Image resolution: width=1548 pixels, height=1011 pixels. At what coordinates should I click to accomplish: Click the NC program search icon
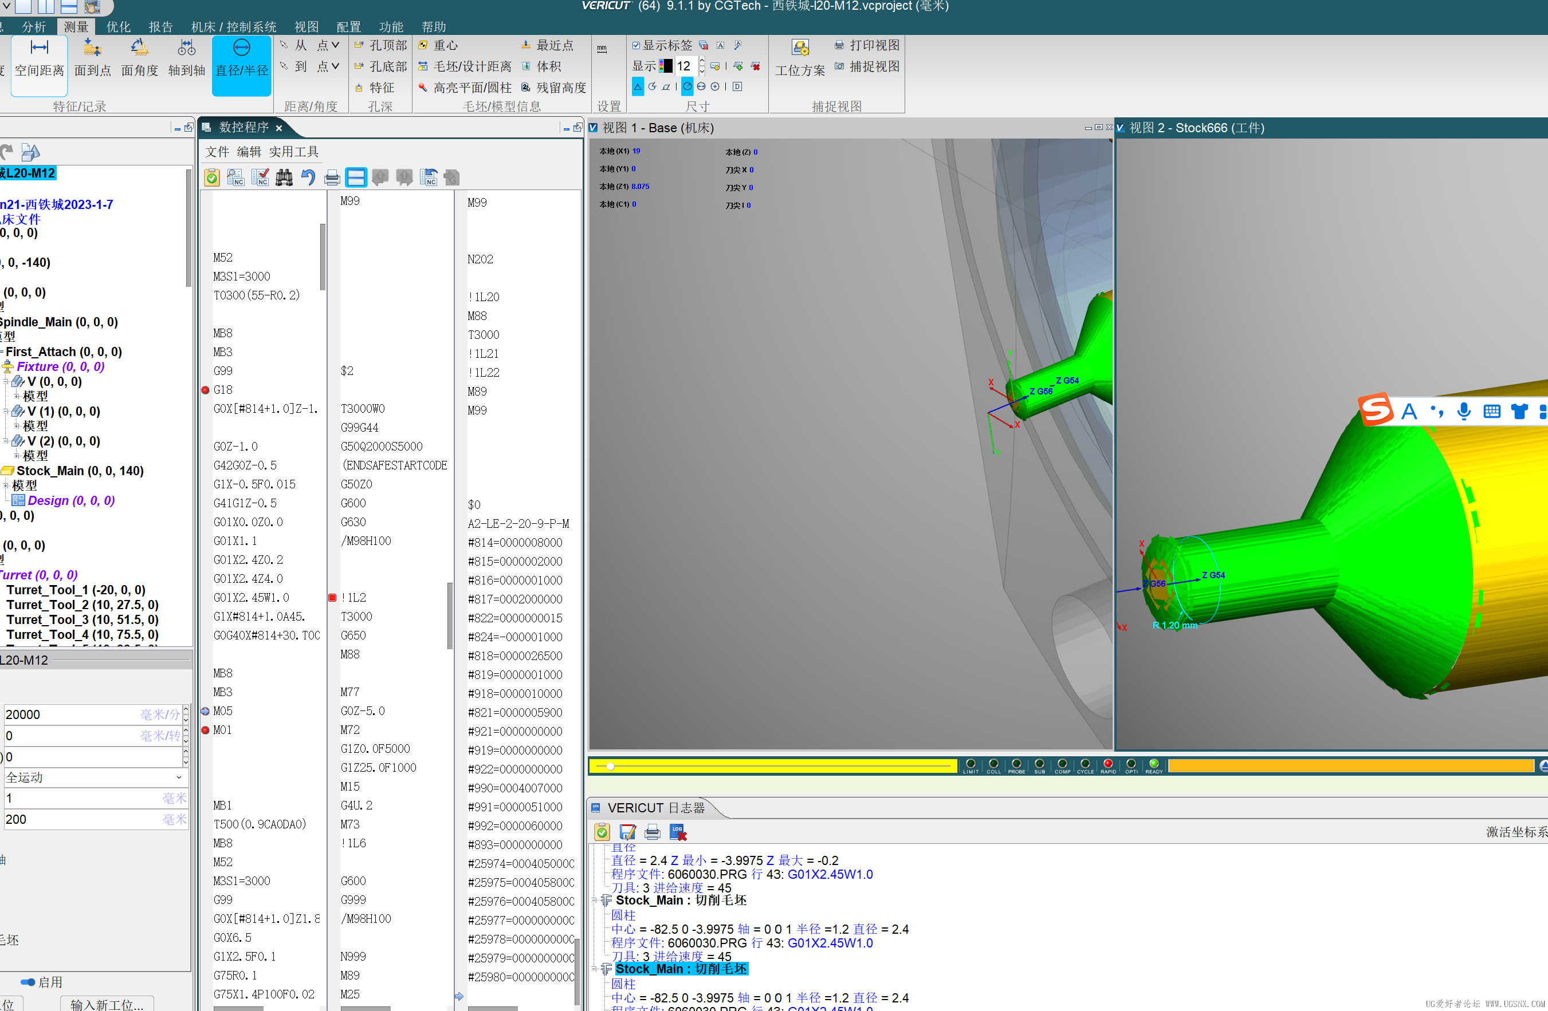click(x=235, y=177)
